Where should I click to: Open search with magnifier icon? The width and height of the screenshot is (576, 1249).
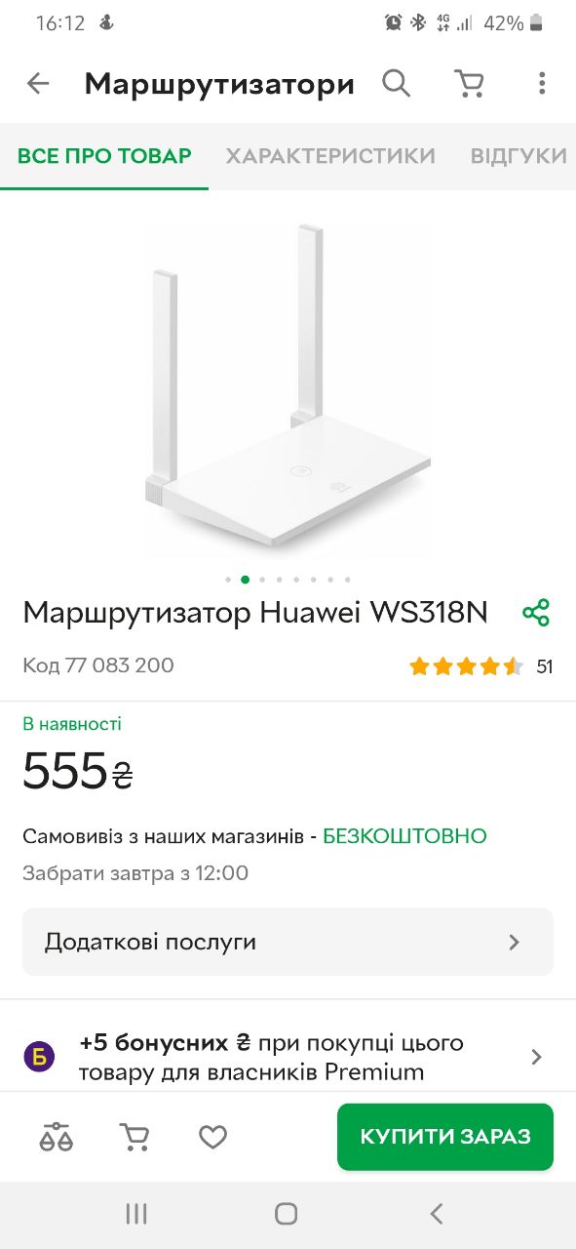[x=396, y=84]
